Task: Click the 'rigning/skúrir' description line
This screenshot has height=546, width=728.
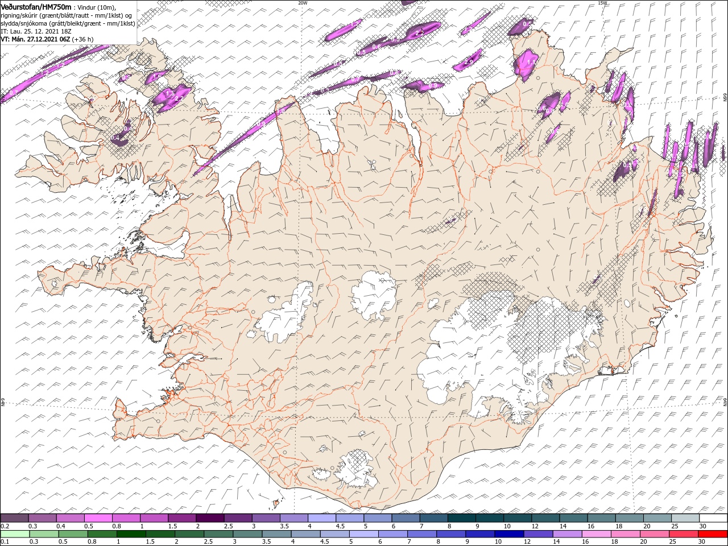Action: pyautogui.click(x=67, y=15)
